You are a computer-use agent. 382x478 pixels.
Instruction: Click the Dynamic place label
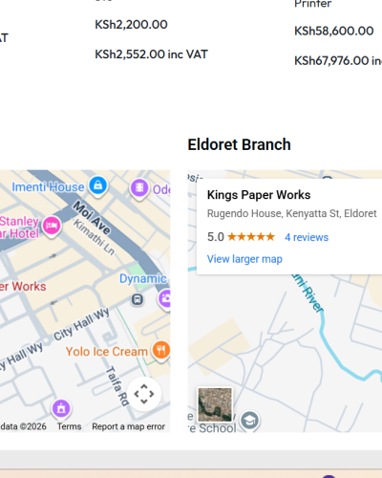tap(143, 278)
